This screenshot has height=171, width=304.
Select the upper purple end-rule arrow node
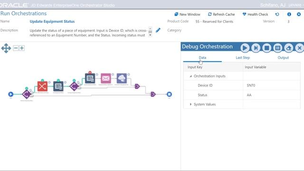(137, 86)
